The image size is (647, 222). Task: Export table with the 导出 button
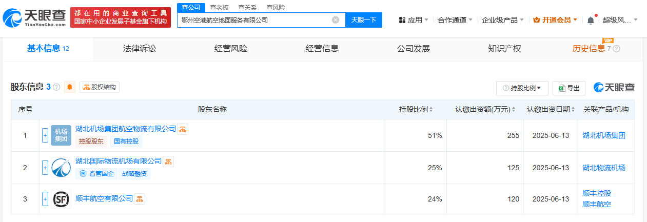click(x=569, y=88)
